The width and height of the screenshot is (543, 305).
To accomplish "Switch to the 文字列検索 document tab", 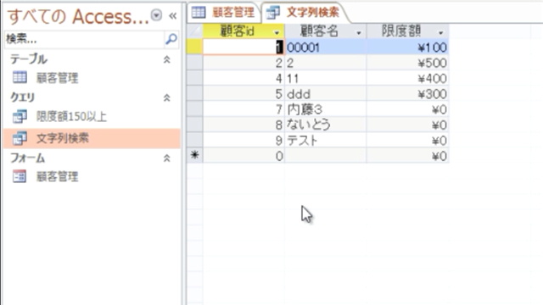I will coord(304,13).
